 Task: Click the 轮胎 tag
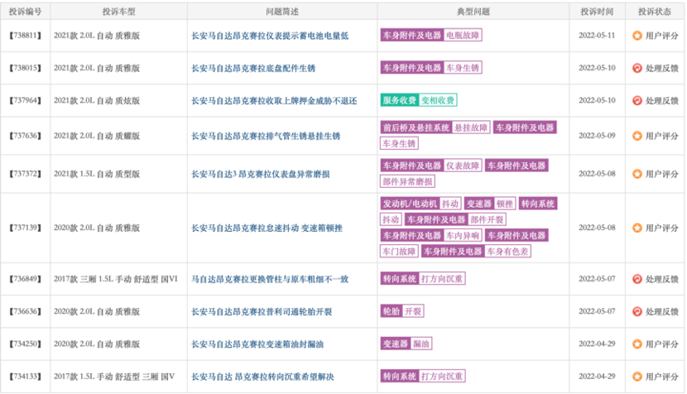click(x=392, y=311)
